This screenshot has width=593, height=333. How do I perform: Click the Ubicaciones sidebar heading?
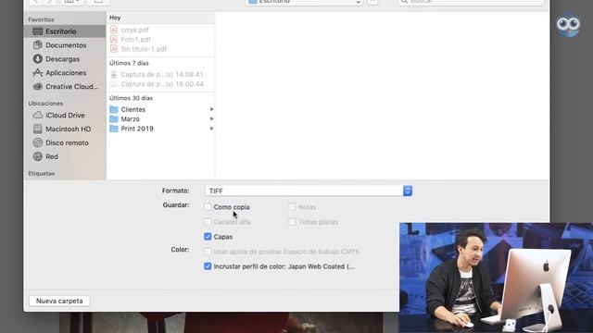[x=45, y=104]
